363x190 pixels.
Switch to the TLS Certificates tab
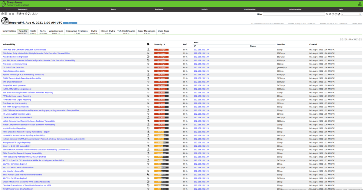[x=126, y=32]
